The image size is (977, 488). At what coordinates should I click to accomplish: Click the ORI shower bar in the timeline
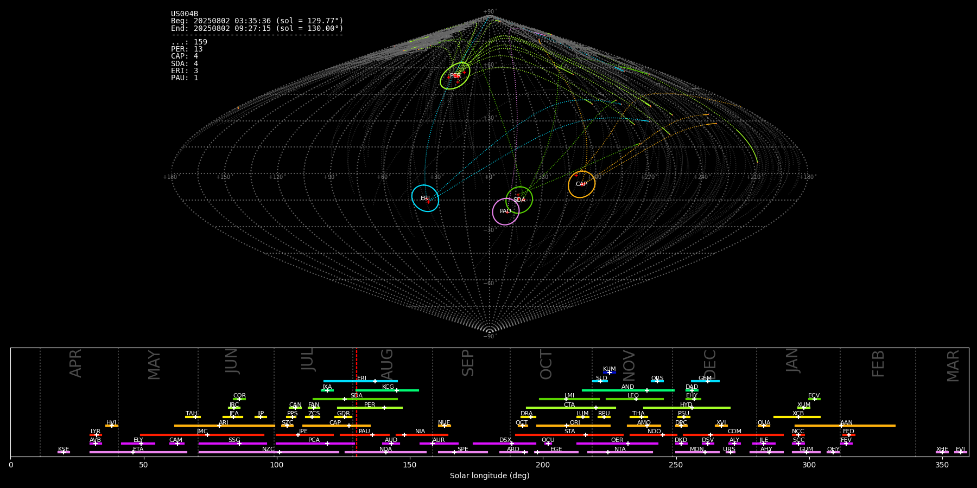[x=573, y=426]
